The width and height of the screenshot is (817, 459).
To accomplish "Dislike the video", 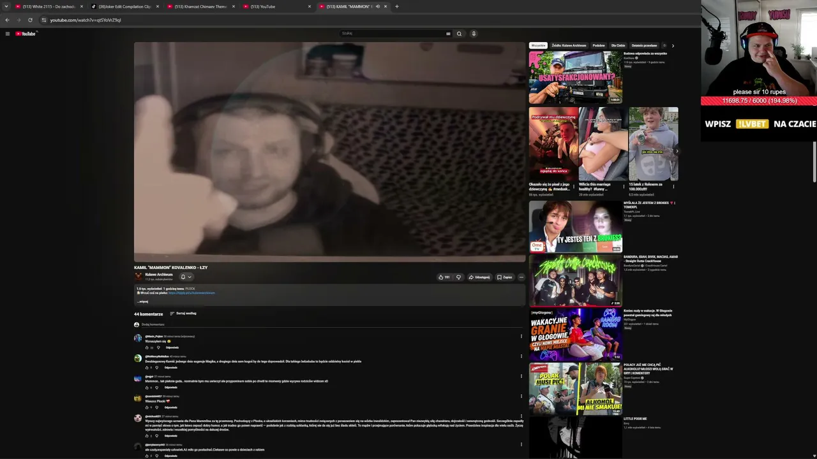I will [458, 277].
